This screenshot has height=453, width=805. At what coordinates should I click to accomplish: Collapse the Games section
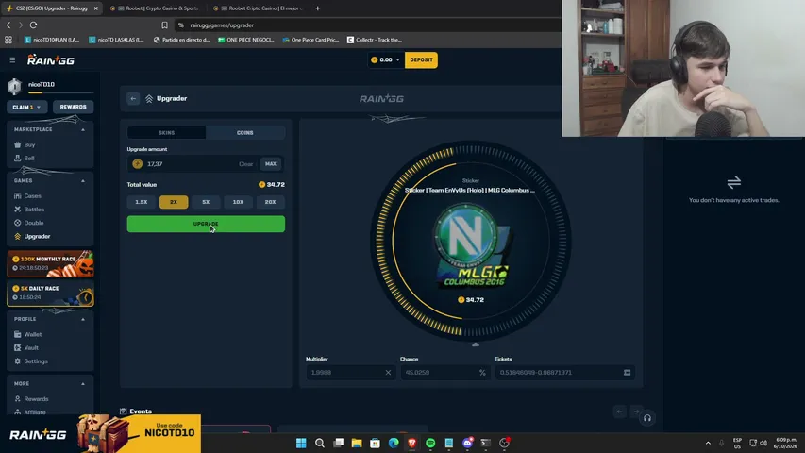click(x=83, y=181)
